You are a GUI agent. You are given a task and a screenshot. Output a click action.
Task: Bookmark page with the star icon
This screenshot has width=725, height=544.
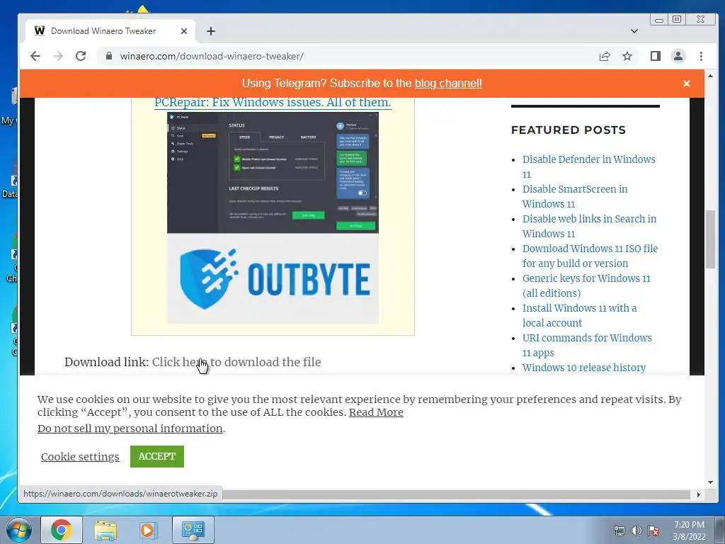[627, 56]
